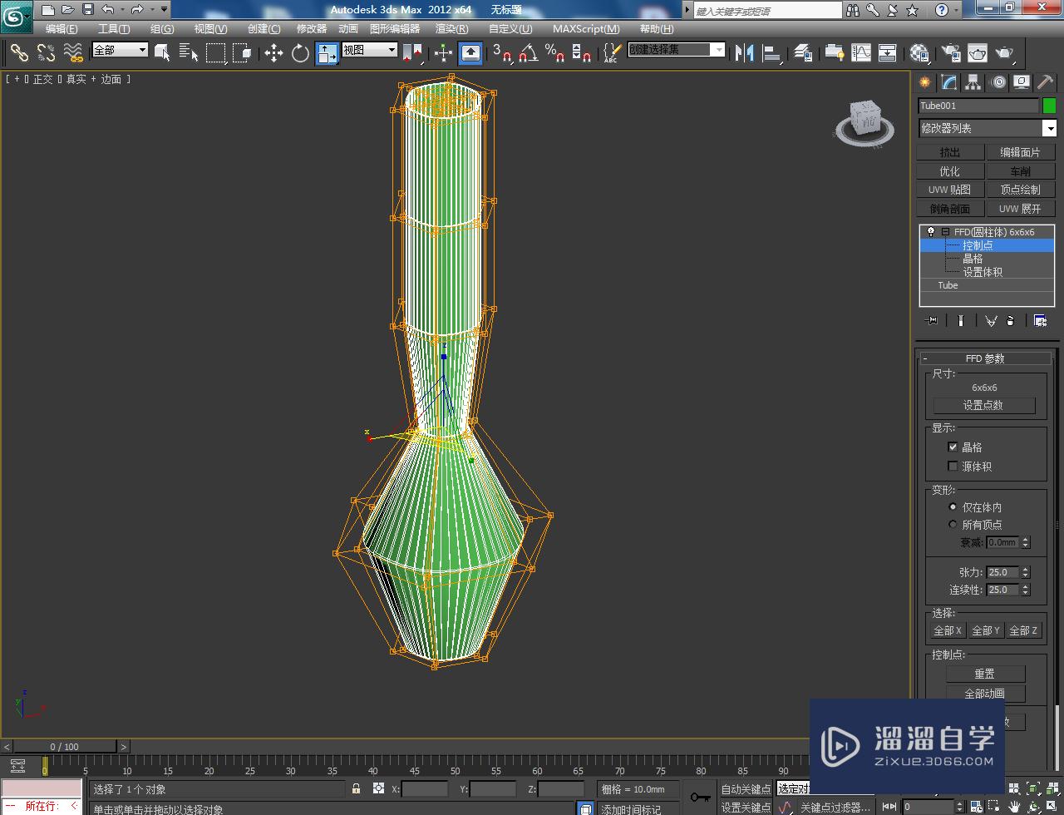Open the Layer Manager icon

[802, 53]
